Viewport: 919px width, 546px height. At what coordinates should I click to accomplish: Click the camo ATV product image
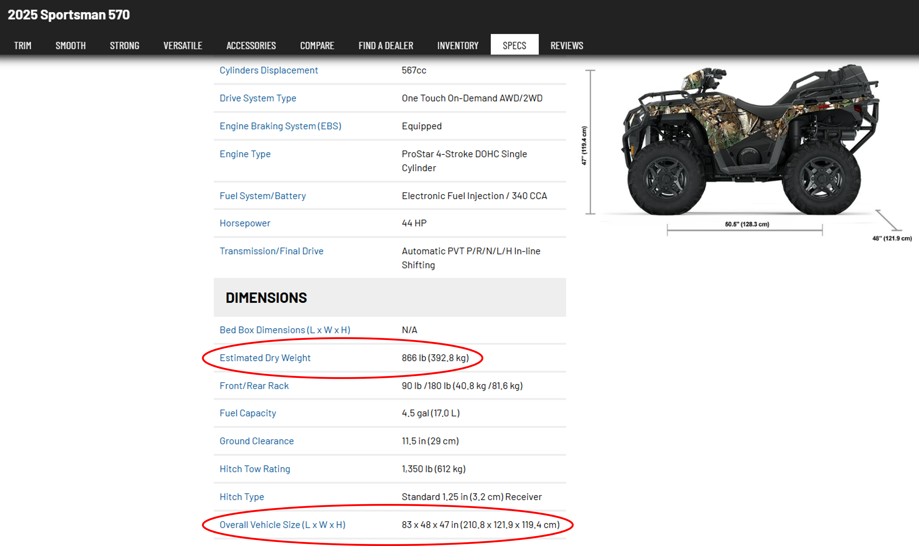[750, 140]
